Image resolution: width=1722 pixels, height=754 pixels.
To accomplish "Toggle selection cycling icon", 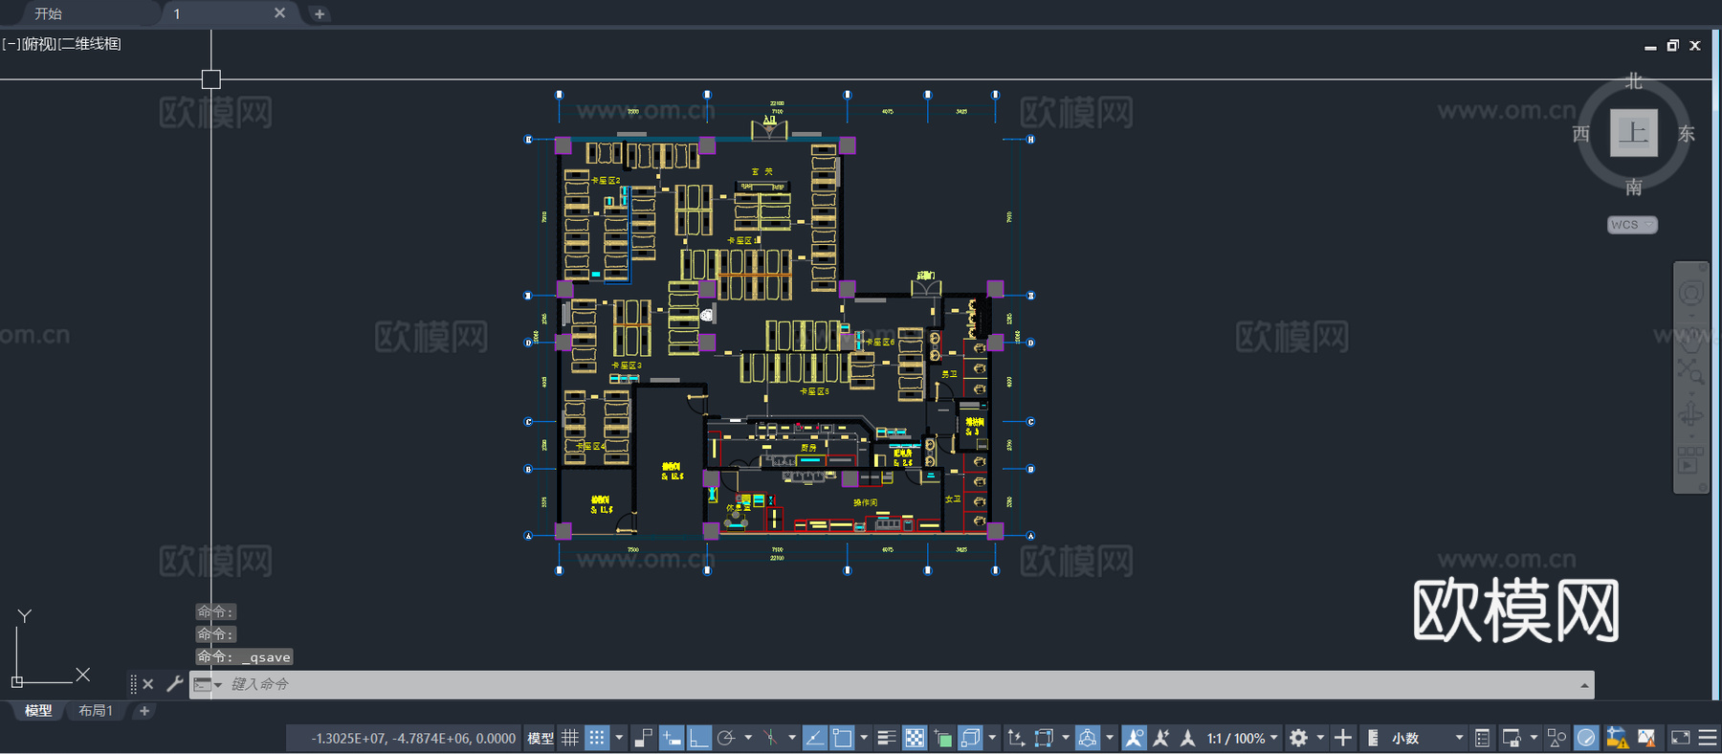I will pyautogui.click(x=942, y=738).
